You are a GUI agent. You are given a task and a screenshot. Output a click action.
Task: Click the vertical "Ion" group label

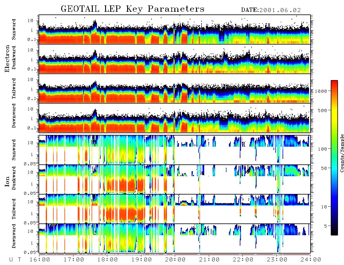tap(7, 181)
